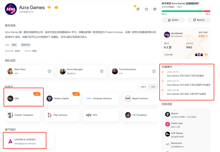
Task: Select the 游戏开发 tag
Action: pos(25,45)
